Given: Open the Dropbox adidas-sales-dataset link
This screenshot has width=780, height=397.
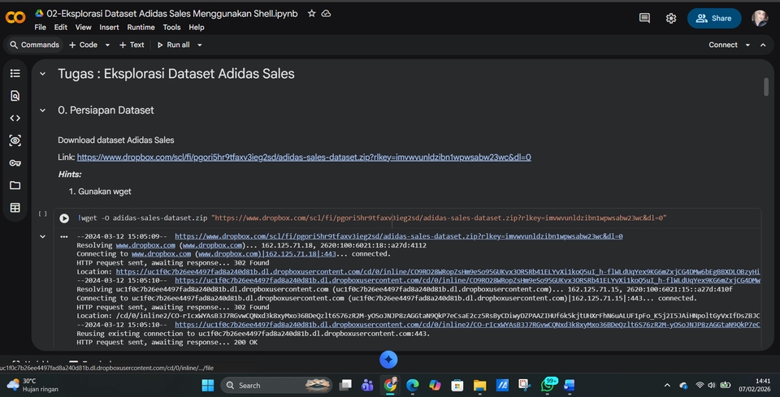Looking at the screenshot, I should [304, 158].
